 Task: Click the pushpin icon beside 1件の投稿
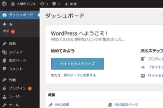click(51, 105)
